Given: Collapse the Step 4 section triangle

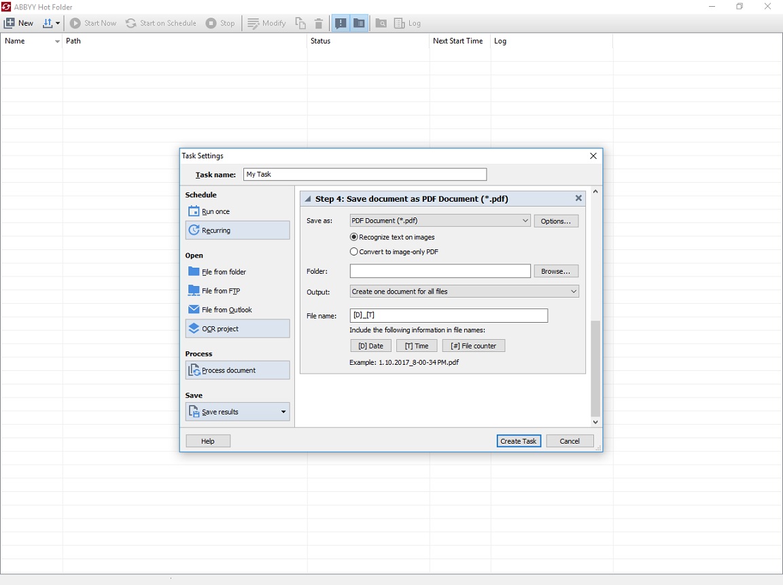Looking at the screenshot, I should [x=308, y=198].
